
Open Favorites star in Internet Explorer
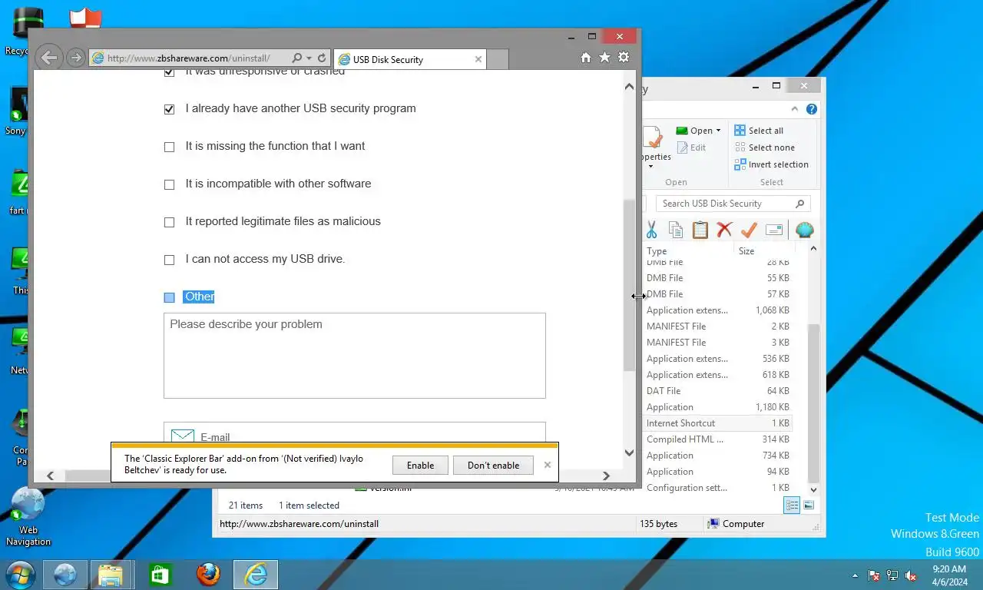(x=604, y=58)
